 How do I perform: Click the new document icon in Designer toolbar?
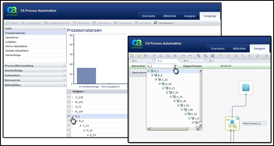(x=132, y=56)
